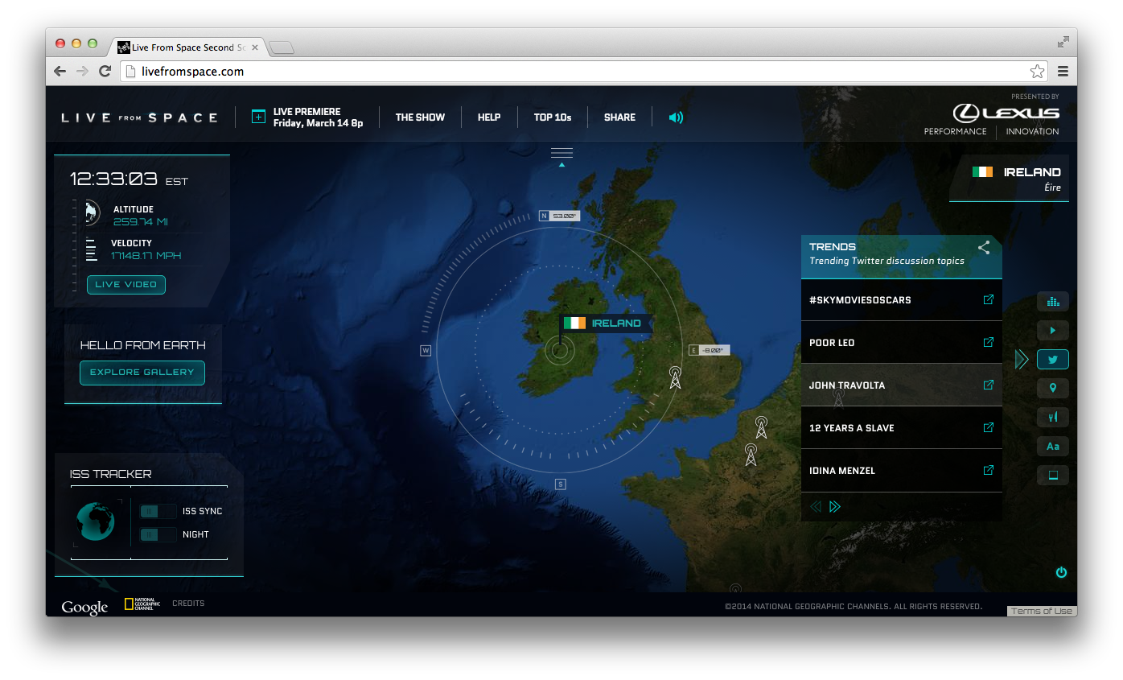The width and height of the screenshot is (1123, 680).
Task: Click the altitude earth gauge icon
Action: 91,214
